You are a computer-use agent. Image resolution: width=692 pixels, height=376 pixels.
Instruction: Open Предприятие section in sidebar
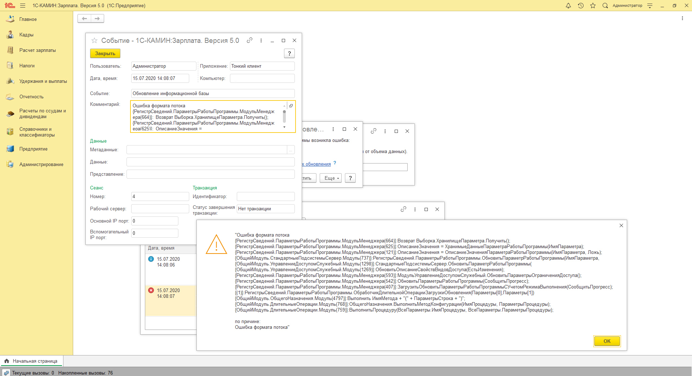click(36, 149)
